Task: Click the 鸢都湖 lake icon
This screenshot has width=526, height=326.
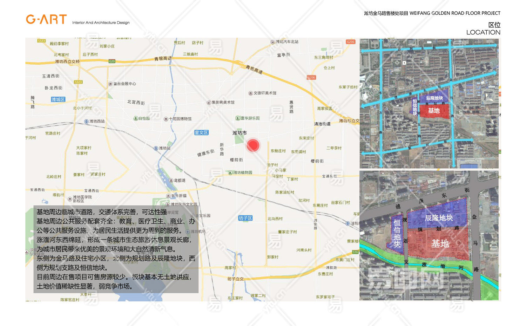Action: pos(171,180)
